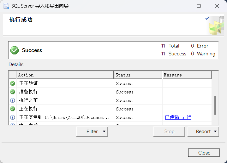Sort by the Status column header

click(138, 75)
